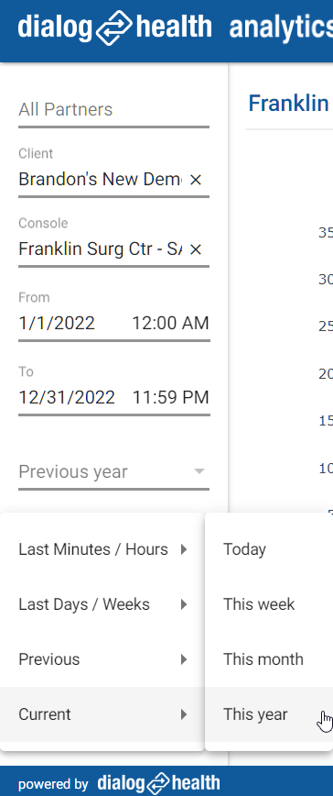Edit the To time 11:59 PM
The height and width of the screenshot is (796, 333).
170,397
